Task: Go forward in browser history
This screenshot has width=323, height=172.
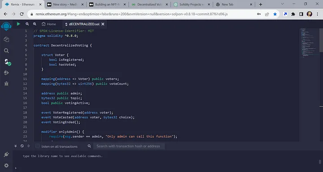Action: click(13, 14)
